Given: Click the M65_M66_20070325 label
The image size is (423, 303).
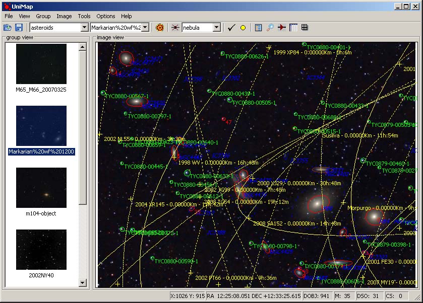Looking at the screenshot, I should click(x=41, y=90).
